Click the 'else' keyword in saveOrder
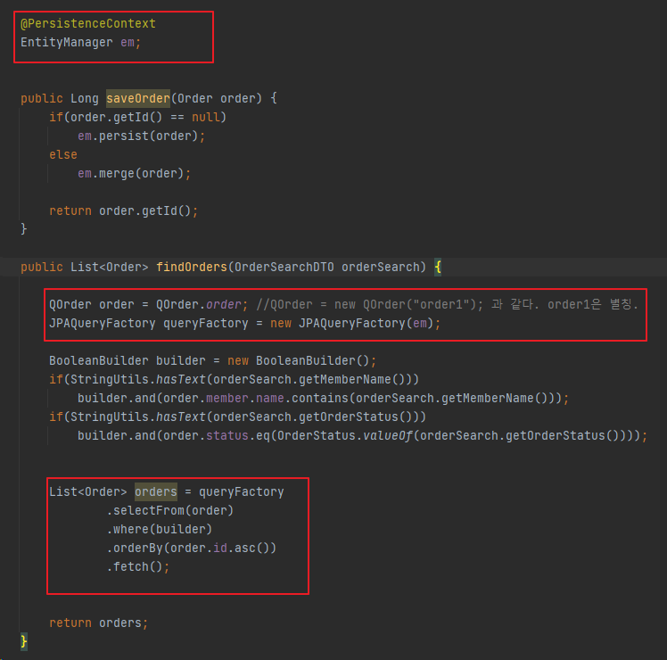The image size is (667, 660). [63, 155]
